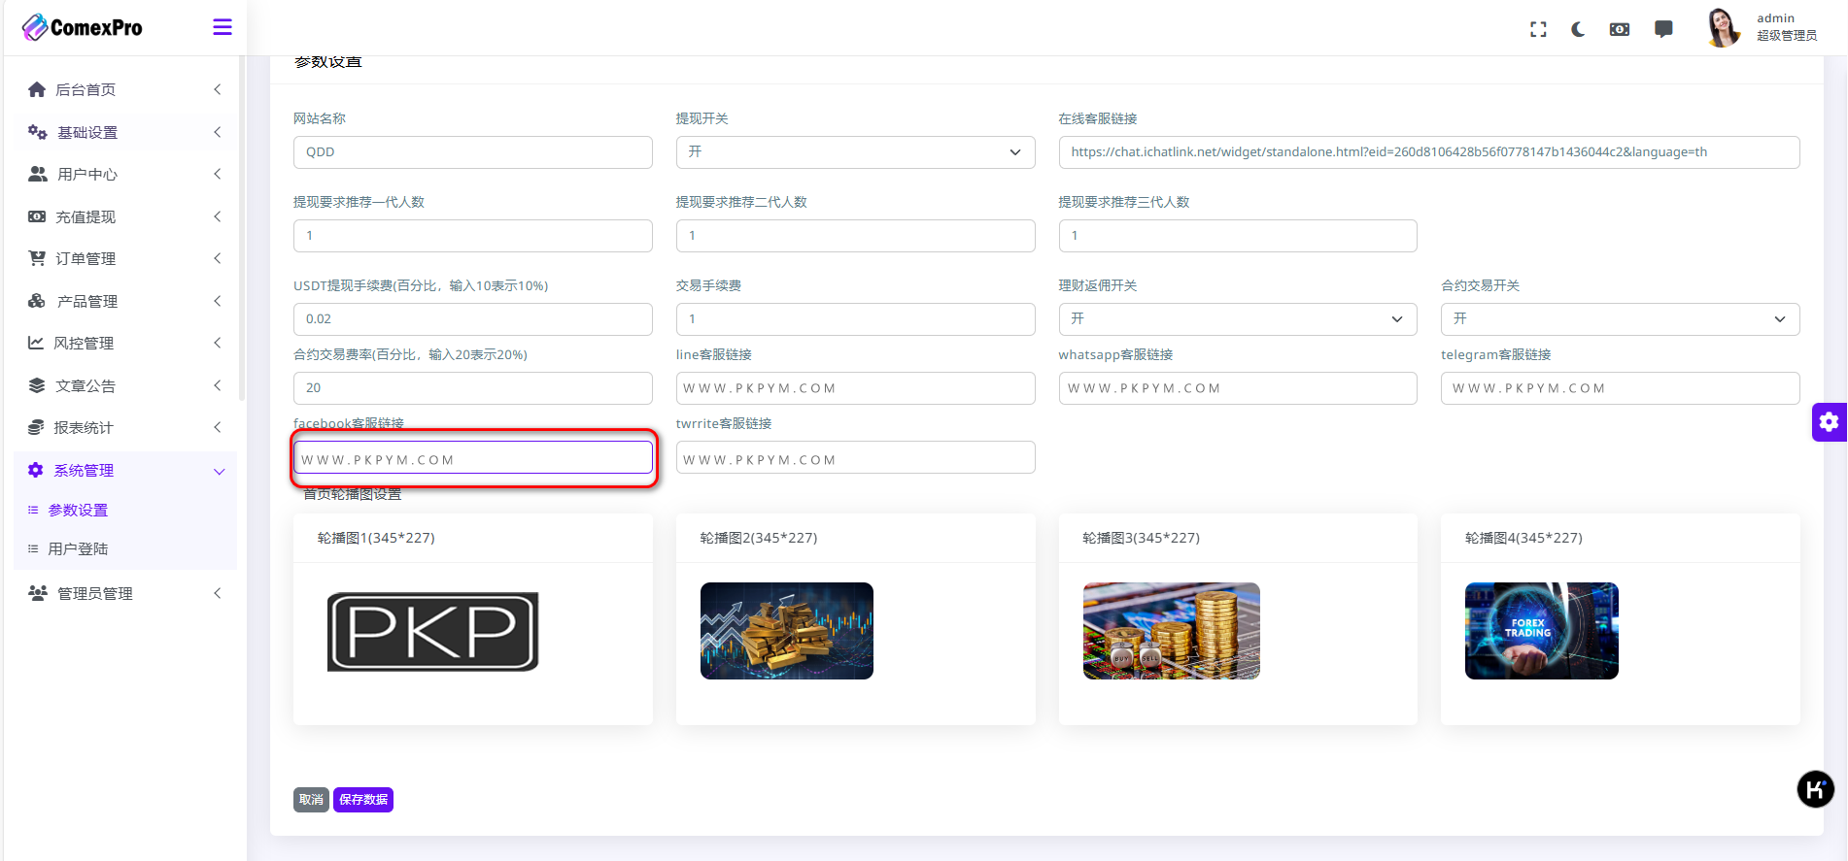This screenshot has height=861, width=1848.
Task: Expand 报表统计 chevron
Action: [x=218, y=427]
